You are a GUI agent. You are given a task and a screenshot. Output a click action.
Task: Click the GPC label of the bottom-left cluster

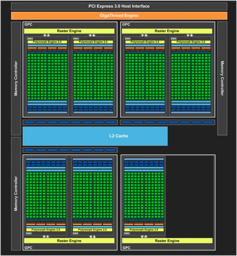click(x=28, y=248)
